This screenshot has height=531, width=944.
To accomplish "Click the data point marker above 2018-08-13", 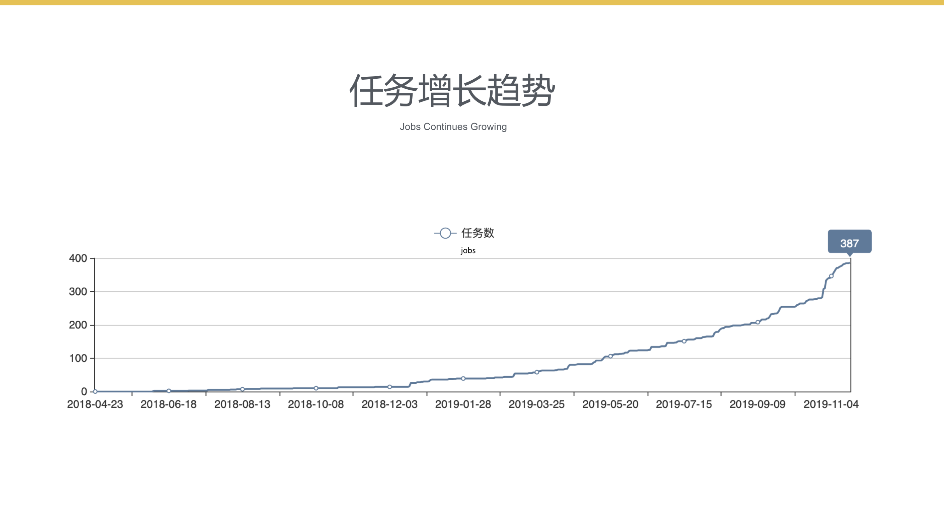I will [242, 389].
